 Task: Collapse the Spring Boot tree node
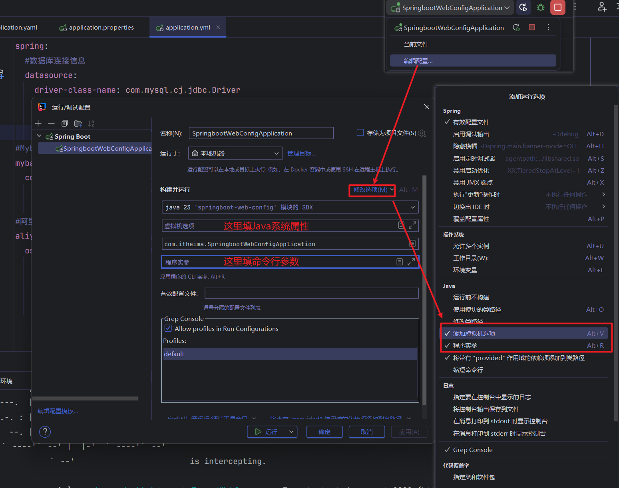(x=40, y=136)
